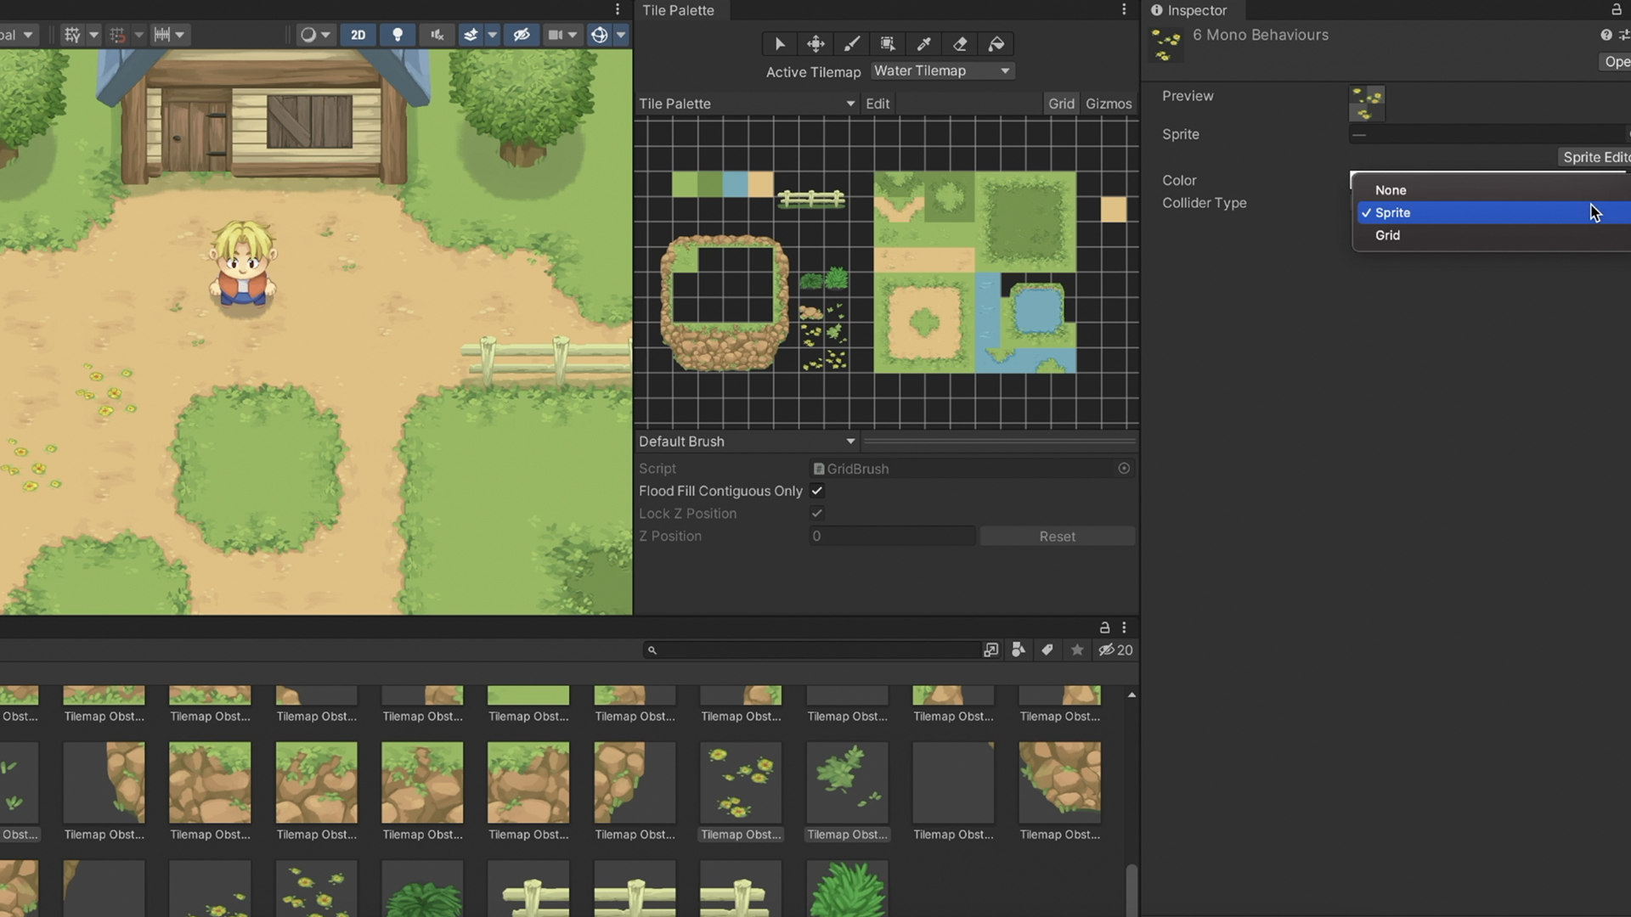The height and width of the screenshot is (917, 1631).
Task: Select the Tile Palette select tool
Action: 780,44
